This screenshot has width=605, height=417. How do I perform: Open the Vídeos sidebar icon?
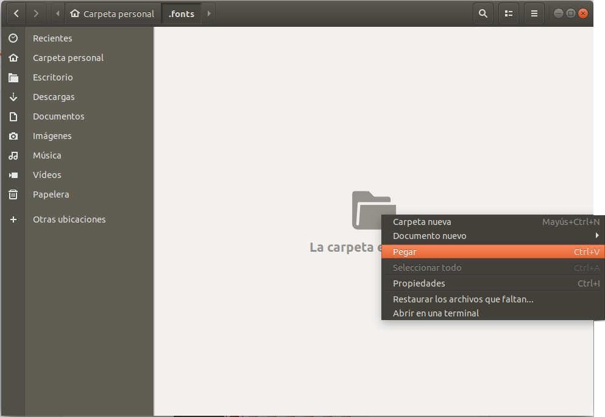[x=13, y=174]
